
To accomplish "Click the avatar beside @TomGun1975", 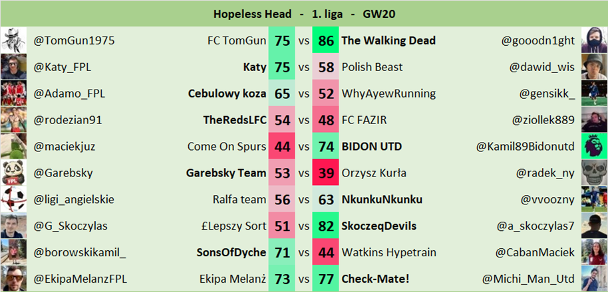I will (13, 40).
